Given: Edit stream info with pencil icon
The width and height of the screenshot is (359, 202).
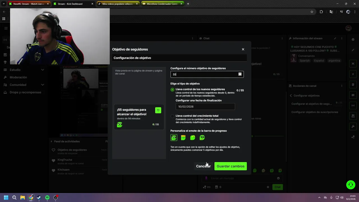Looking at the screenshot, I should pos(335,38).
